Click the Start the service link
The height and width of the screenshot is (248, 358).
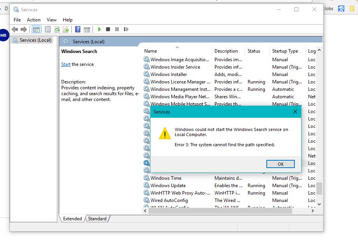pyautogui.click(x=66, y=64)
